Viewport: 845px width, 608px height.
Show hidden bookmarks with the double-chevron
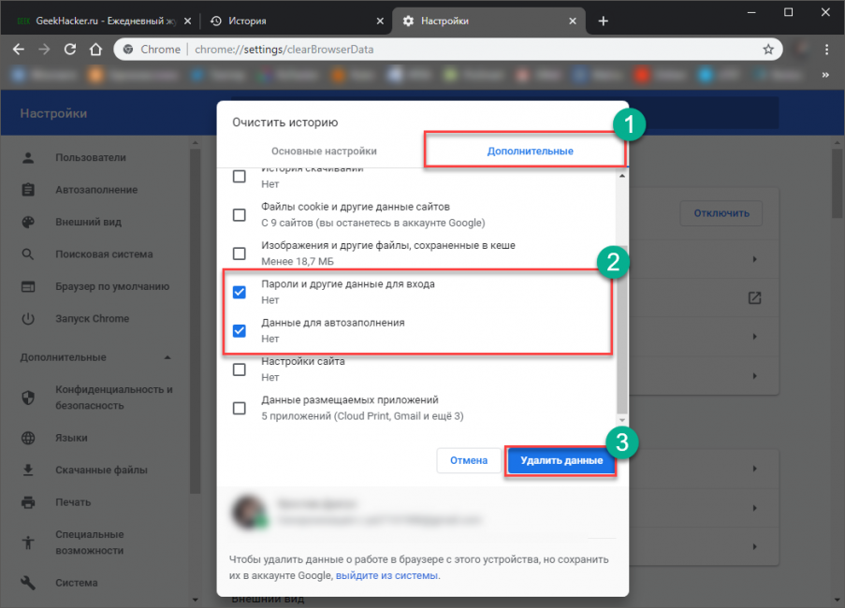(x=825, y=75)
